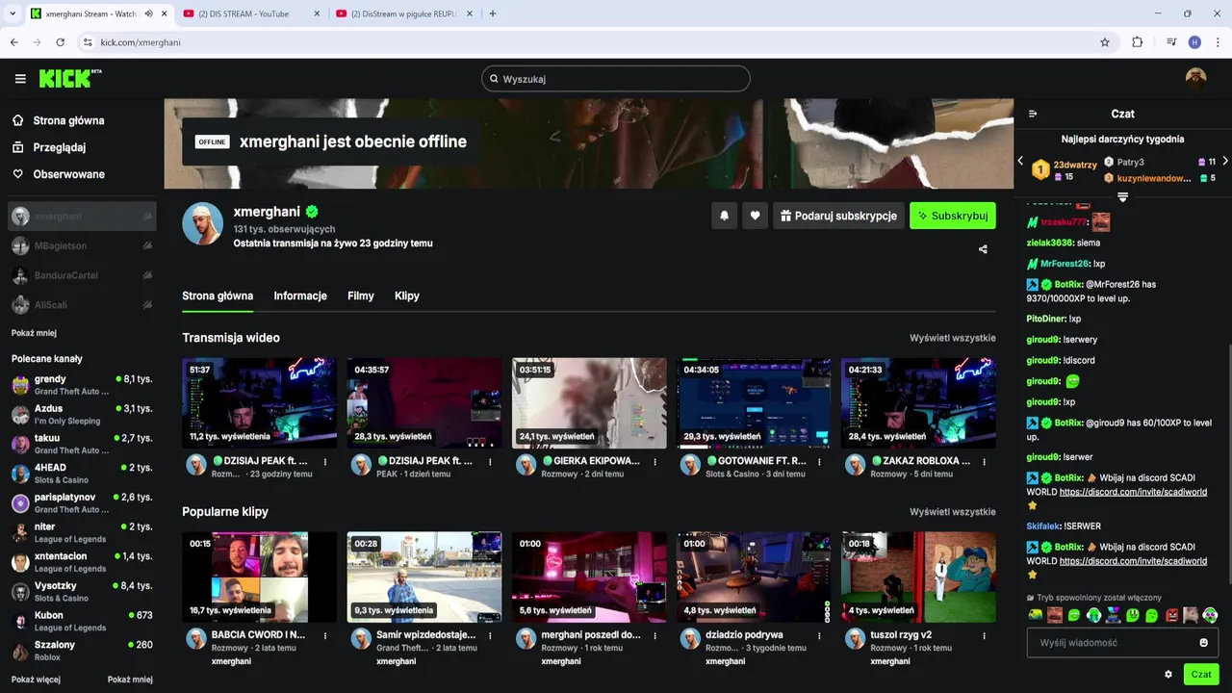1232x693 pixels.
Task: Open the 00:28 Samir clip thumbnail
Action: pyautogui.click(x=424, y=577)
